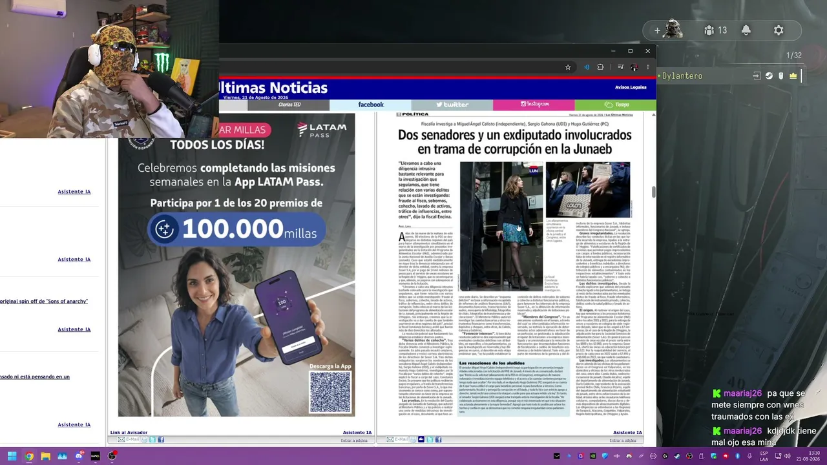Switch to the Charlas TED tab

click(289, 105)
